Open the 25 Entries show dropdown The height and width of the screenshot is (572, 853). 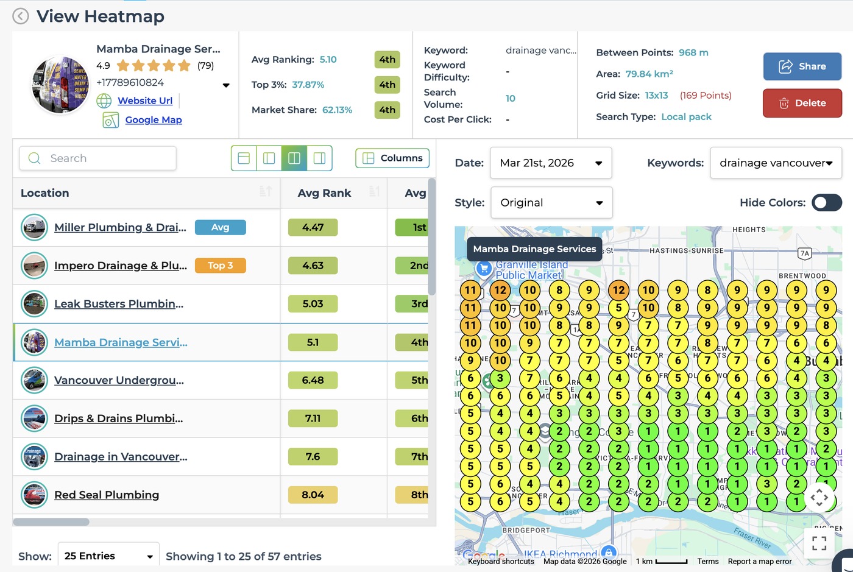[108, 556]
